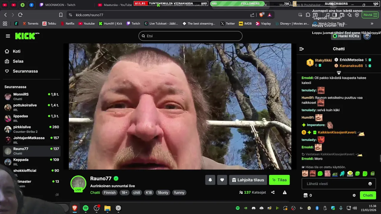Open the Viaplay bookmark
The width and height of the screenshot is (381, 214).
pyautogui.click(x=263, y=23)
